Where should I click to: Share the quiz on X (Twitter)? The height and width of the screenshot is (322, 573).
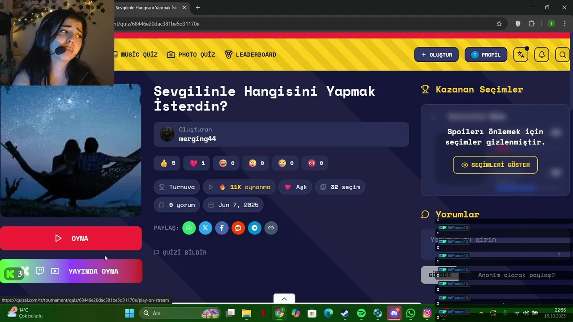point(205,228)
